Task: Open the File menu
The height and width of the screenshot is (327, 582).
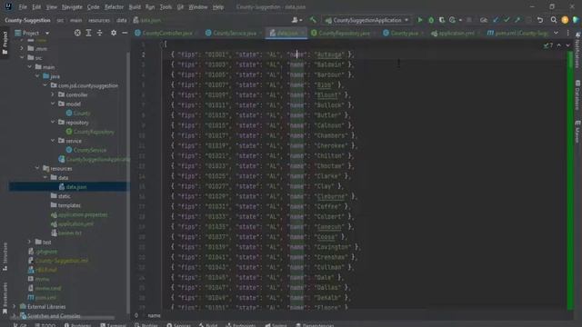Action: point(23,7)
